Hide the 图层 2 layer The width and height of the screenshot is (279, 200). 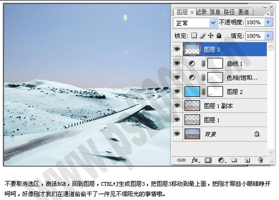tap(177, 92)
